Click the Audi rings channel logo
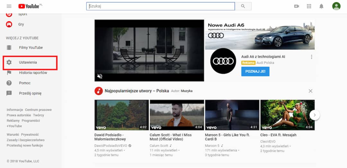 tap(223, 61)
